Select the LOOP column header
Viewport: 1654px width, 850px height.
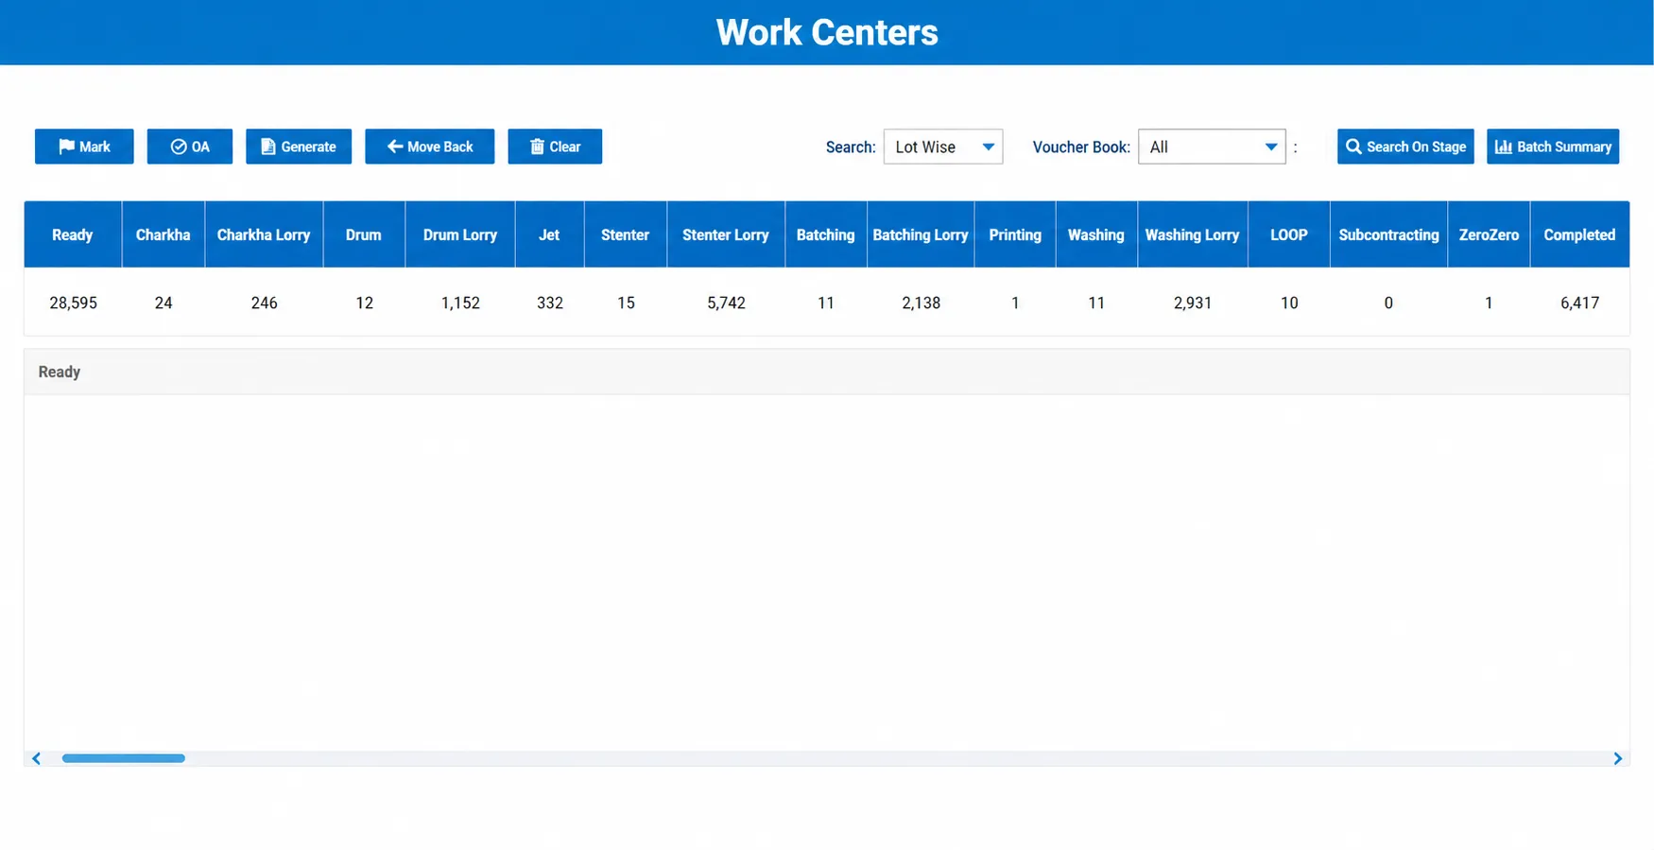click(x=1289, y=234)
